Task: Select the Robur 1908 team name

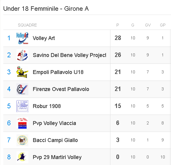Action: [x=47, y=106]
